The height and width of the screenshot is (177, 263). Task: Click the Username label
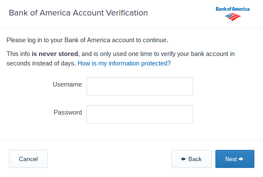tap(67, 84)
